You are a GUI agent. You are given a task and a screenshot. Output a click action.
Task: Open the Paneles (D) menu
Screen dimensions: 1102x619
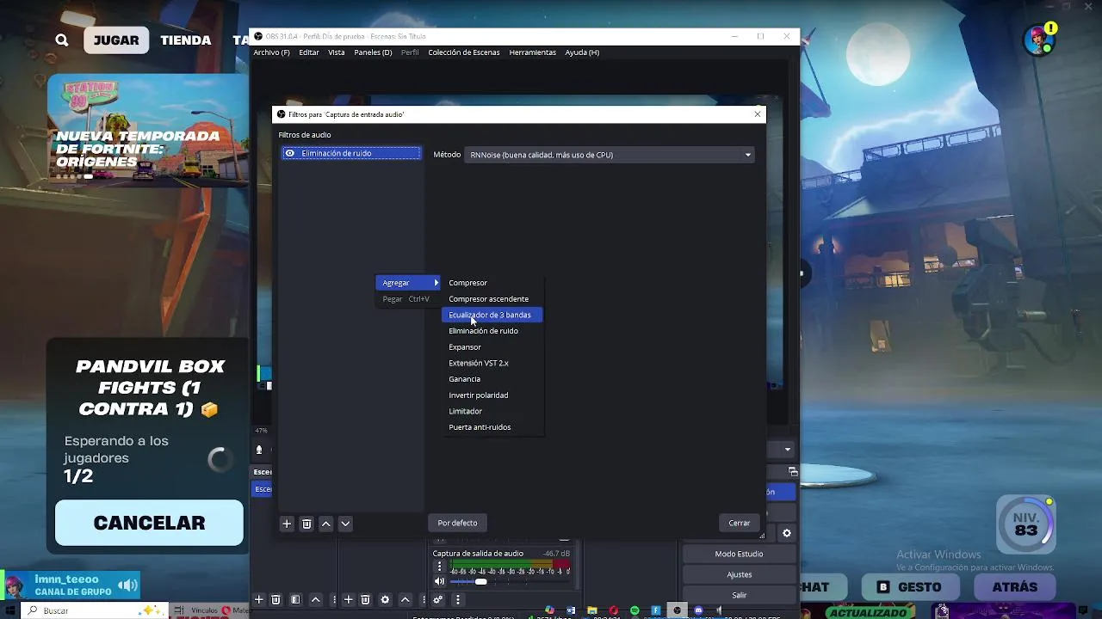point(373,52)
